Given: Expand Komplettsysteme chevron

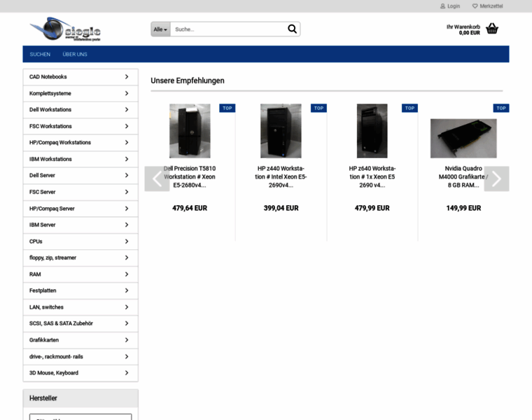Looking at the screenshot, I should tap(127, 93).
